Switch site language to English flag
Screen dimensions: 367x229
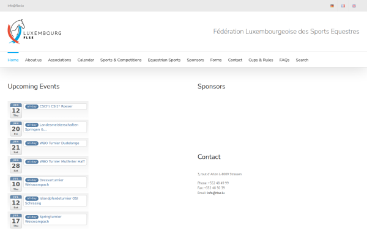point(354,6)
